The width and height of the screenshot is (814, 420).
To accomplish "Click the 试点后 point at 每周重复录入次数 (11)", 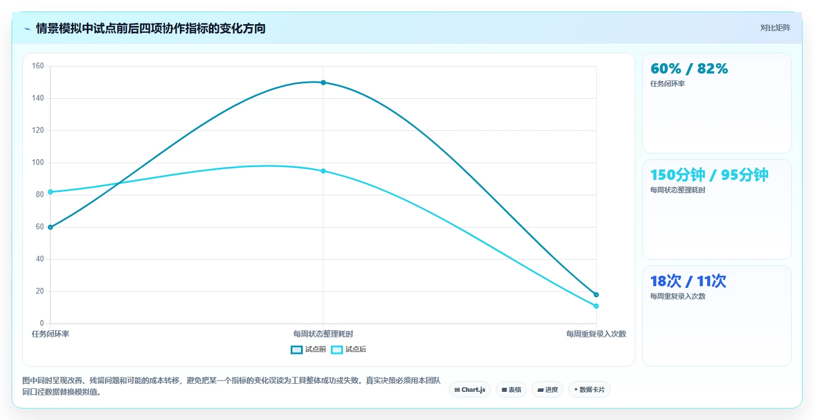I will point(596,306).
